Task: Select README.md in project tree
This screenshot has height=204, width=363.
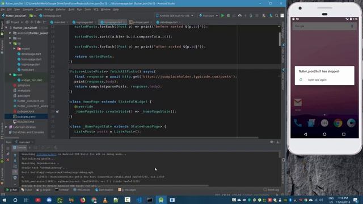Action: point(26,122)
